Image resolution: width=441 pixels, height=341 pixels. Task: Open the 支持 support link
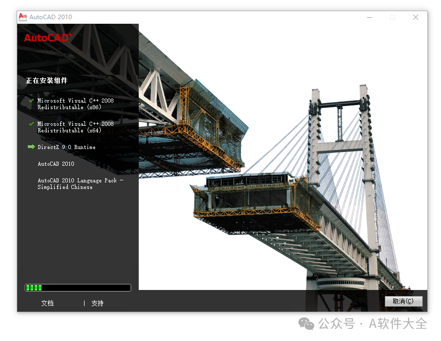(x=97, y=303)
